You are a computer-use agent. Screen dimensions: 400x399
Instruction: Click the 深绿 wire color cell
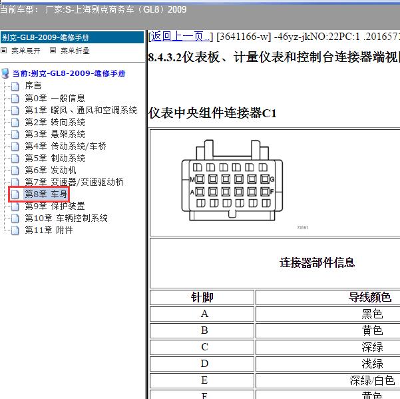click(372, 347)
